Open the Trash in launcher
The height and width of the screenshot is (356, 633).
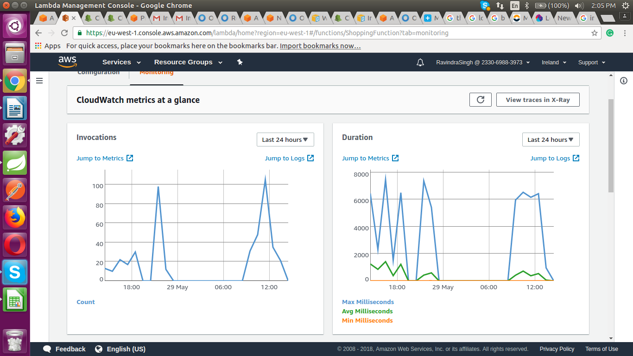[15, 341]
